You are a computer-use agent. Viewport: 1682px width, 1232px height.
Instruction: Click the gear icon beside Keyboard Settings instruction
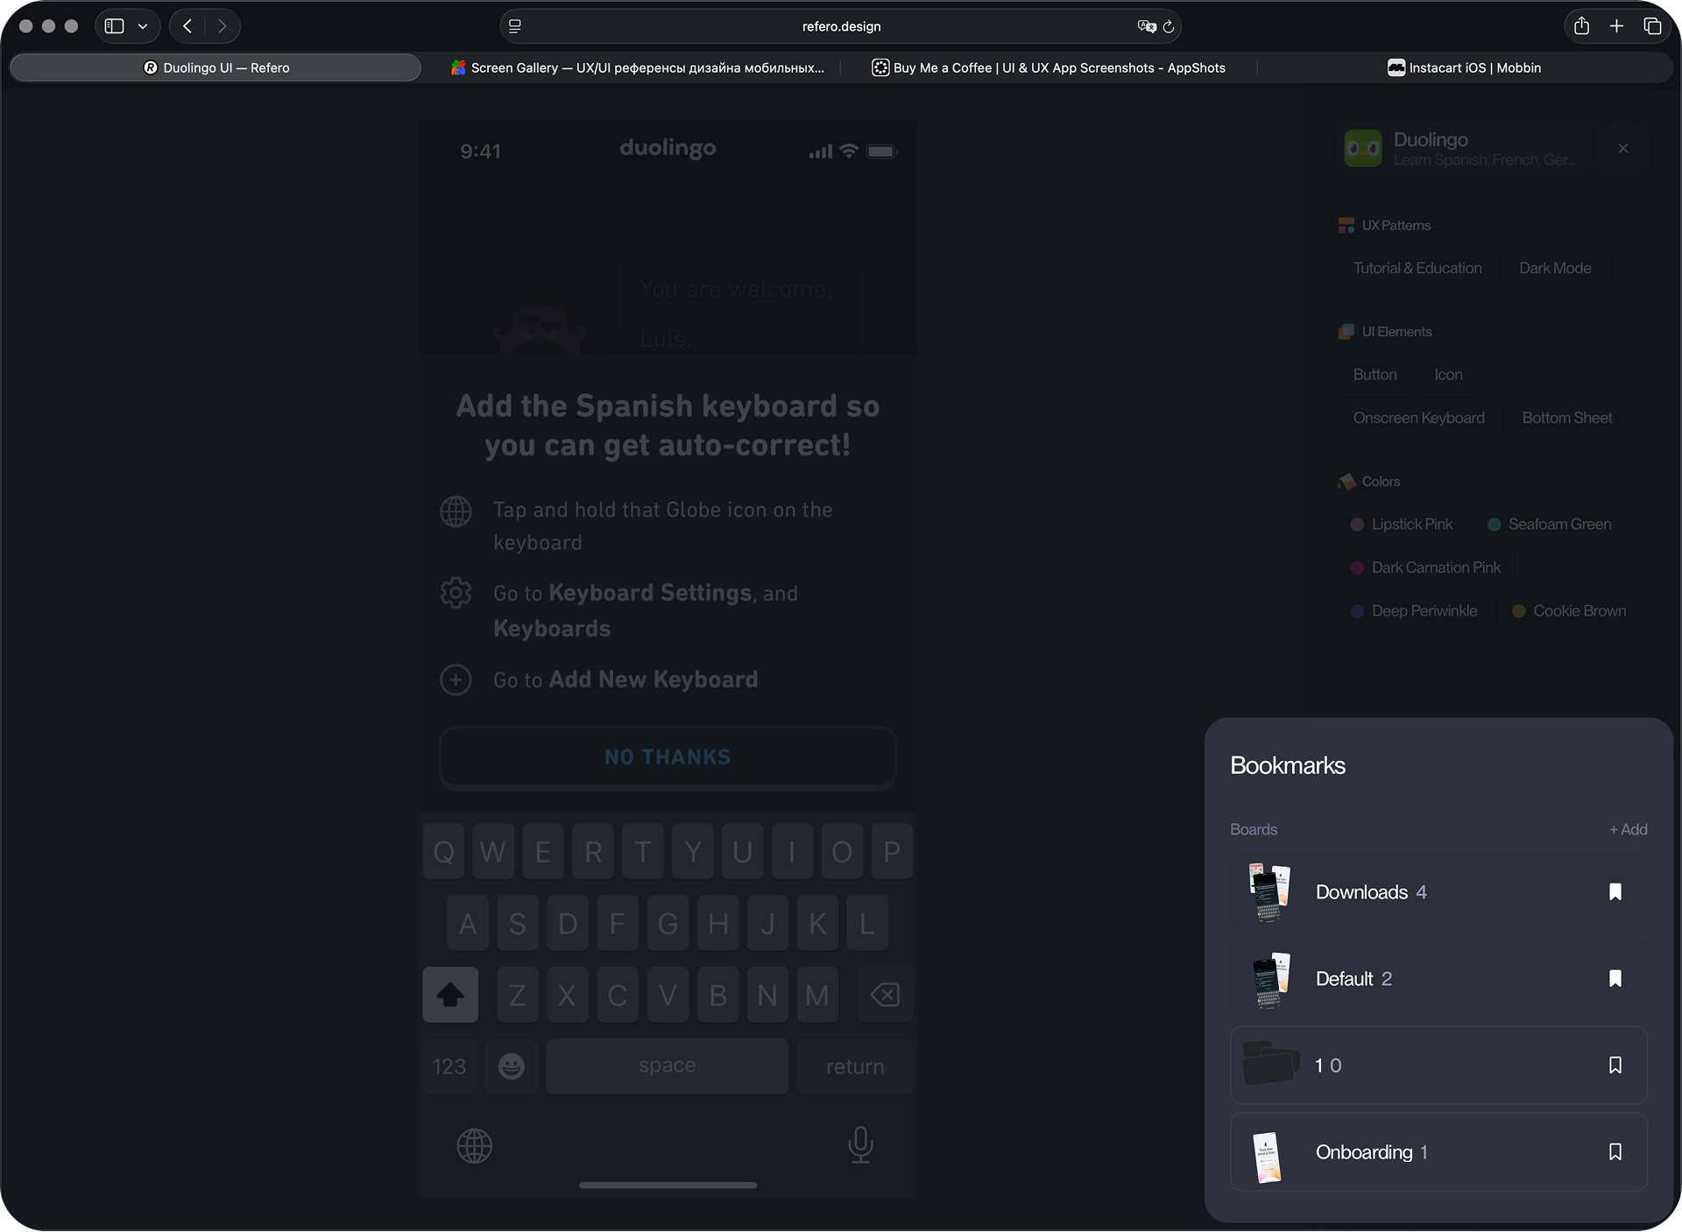click(x=456, y=593)
